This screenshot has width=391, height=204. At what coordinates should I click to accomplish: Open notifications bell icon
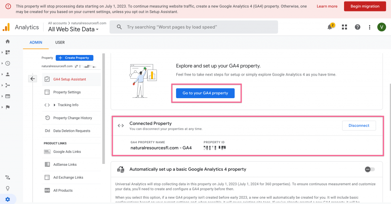330,27
